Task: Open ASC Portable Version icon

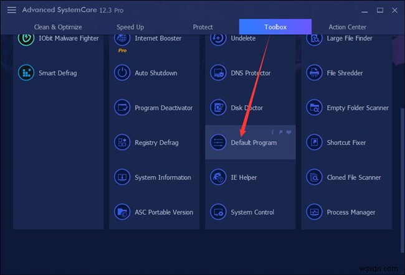Action: point(122,212)
